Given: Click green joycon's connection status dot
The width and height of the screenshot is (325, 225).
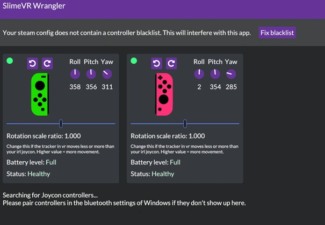Looking at the screenshot, I should pyautogui.click(x=10, y=61).
